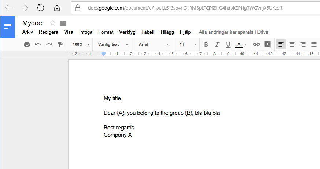
Task: Open the Hjälp menu
Action: pos(185,32)
